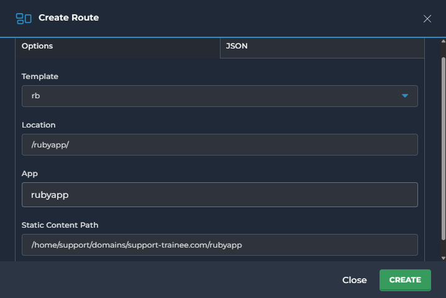446x298 pixels.
Task: Dismiss the dialog with the X icon
Action: [x=427, y=19]
